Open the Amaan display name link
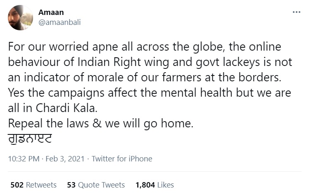This screenshot has width=309, height=195. (50, 13)
